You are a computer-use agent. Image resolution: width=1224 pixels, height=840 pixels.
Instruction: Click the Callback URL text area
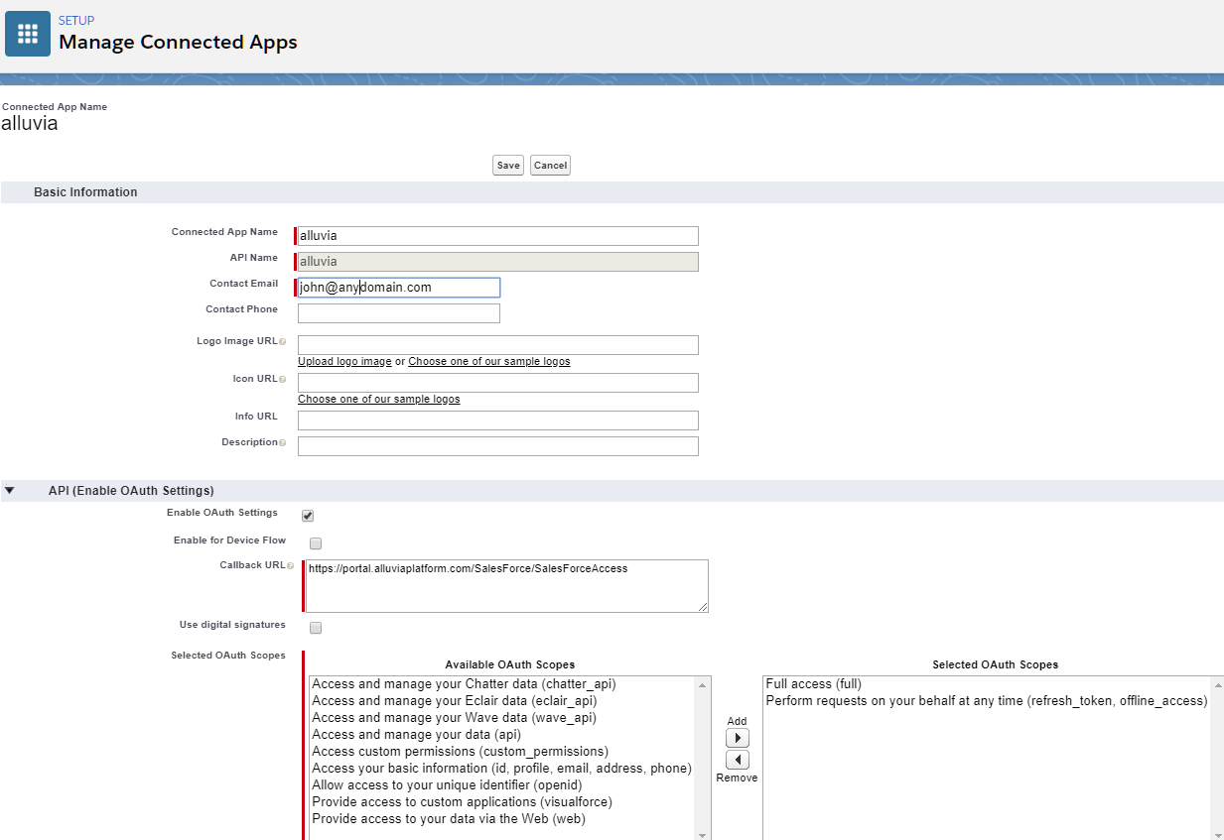point(507,586)
